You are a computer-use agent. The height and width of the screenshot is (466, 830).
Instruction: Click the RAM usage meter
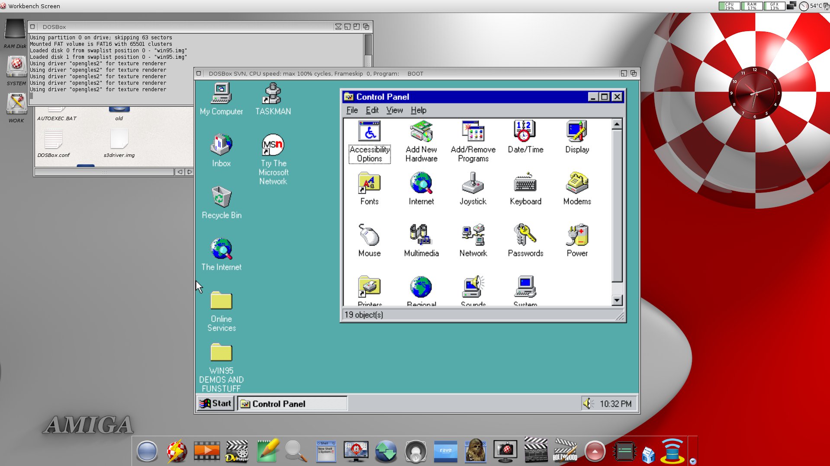pyautogui.click(x=751, y=6)
